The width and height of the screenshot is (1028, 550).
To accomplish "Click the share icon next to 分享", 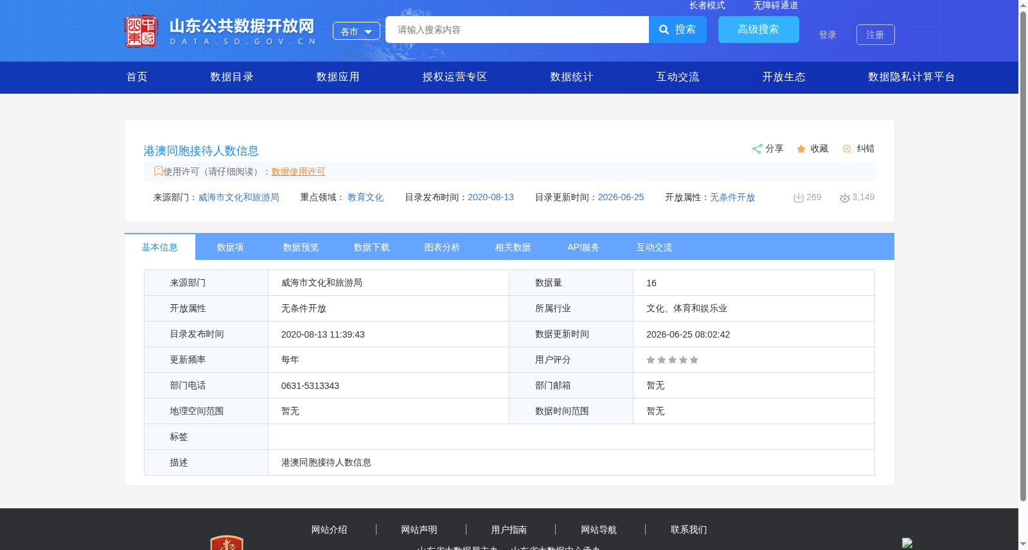I will click(x=757, y=149).
